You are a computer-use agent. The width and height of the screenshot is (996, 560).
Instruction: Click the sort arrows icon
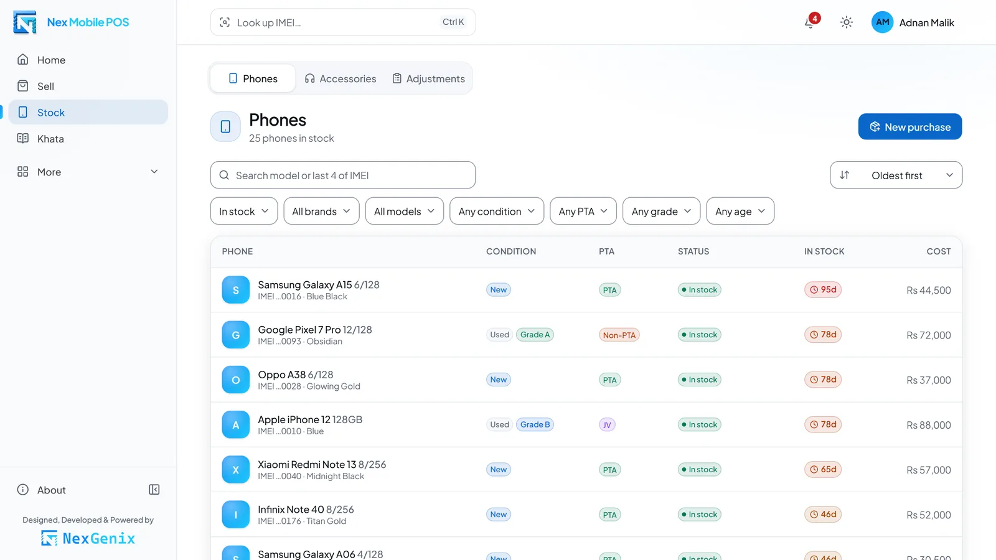click(844, 175)
